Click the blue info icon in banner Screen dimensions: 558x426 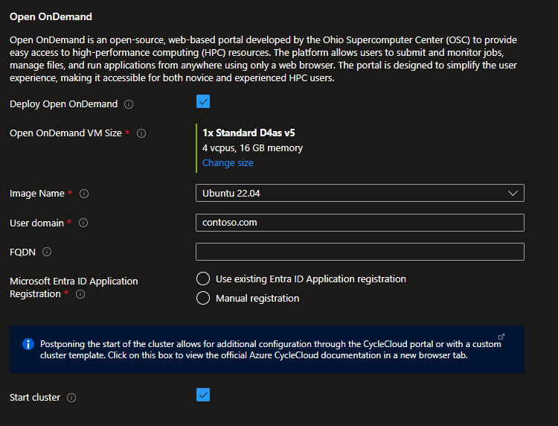pyautogui.click(x=28, y=344)
